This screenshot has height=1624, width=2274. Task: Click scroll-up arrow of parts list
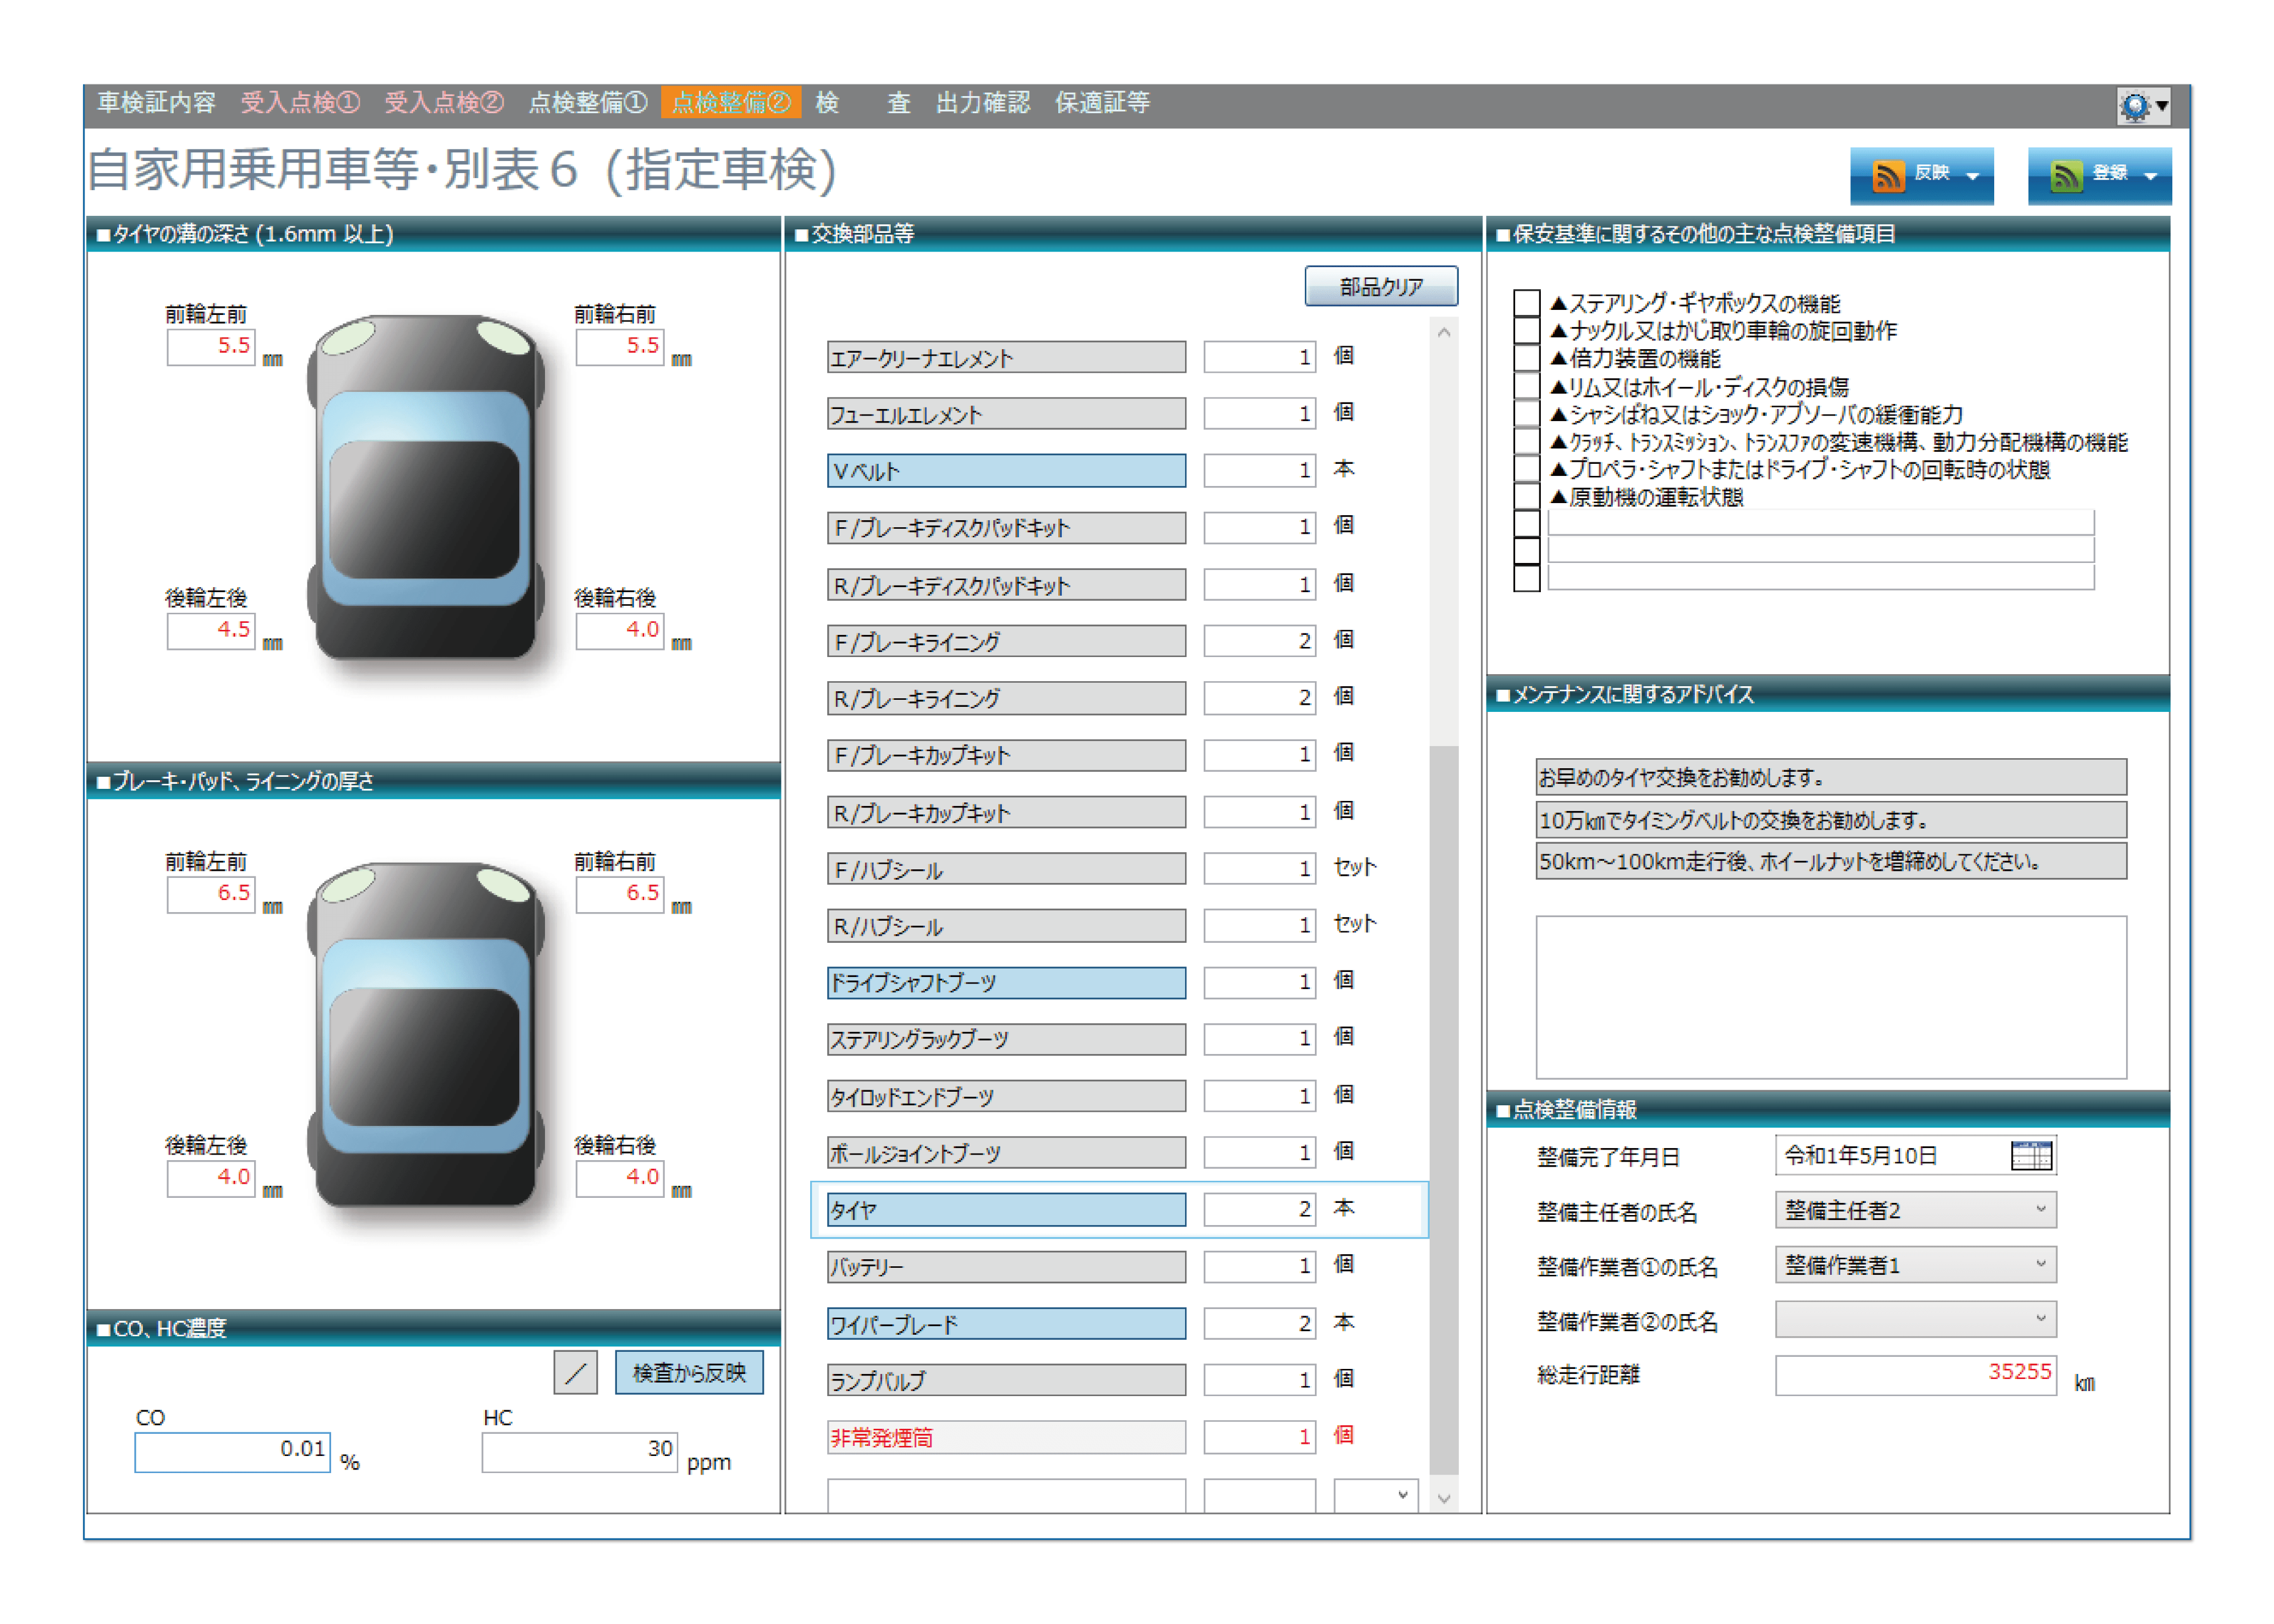pyautogui.click(x=1443, y=333)
